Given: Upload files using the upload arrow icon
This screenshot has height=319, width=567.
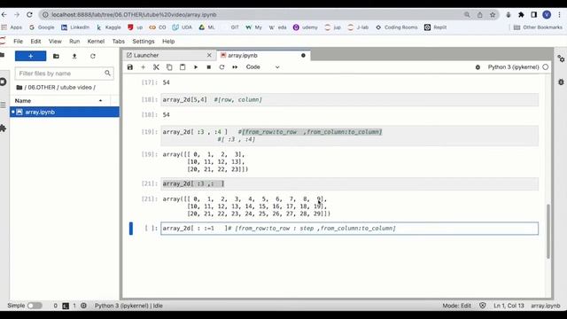Looking at the screenshot, I should tap(74, 56).
